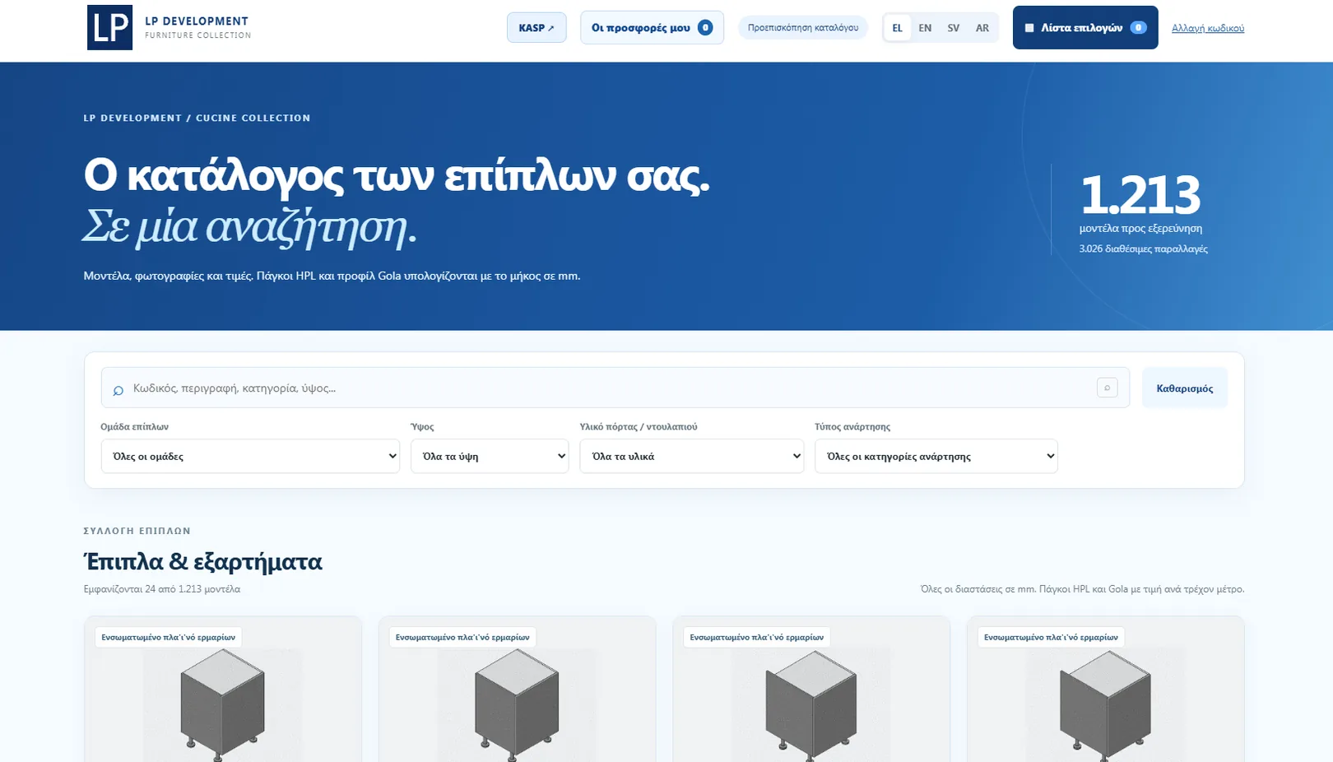
Task: Click the magnifier icon in search field
Action: pos(118,390)
